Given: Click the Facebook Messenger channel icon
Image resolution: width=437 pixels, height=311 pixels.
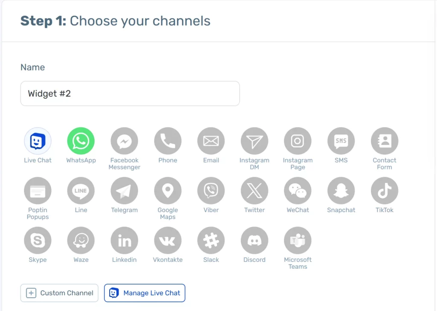Looking at the screenshot, I should pyautogui.click(x=124, y=141).
